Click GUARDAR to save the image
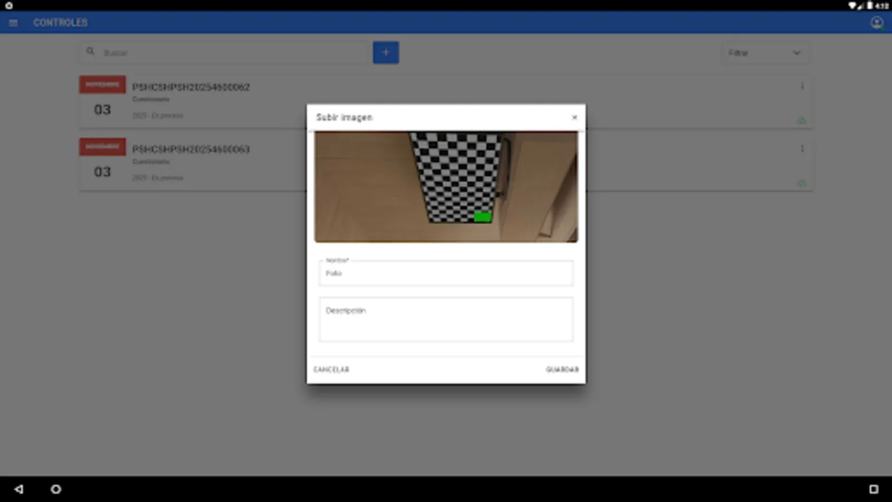The height and width of the screenshot is (502, 892). pos(563,369)
